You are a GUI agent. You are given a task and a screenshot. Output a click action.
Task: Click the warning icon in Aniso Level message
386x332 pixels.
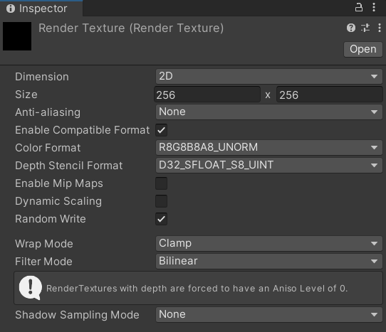(31, 287)
